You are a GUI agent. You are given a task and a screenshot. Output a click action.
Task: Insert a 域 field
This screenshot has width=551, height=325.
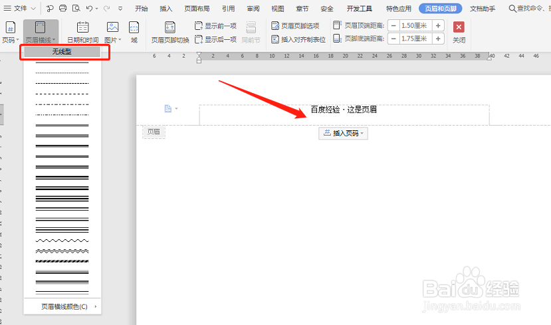coord(134,32)
